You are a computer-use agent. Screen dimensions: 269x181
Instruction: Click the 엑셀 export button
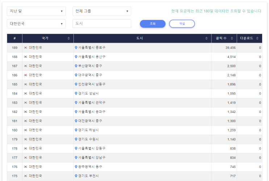pos(182,24)
